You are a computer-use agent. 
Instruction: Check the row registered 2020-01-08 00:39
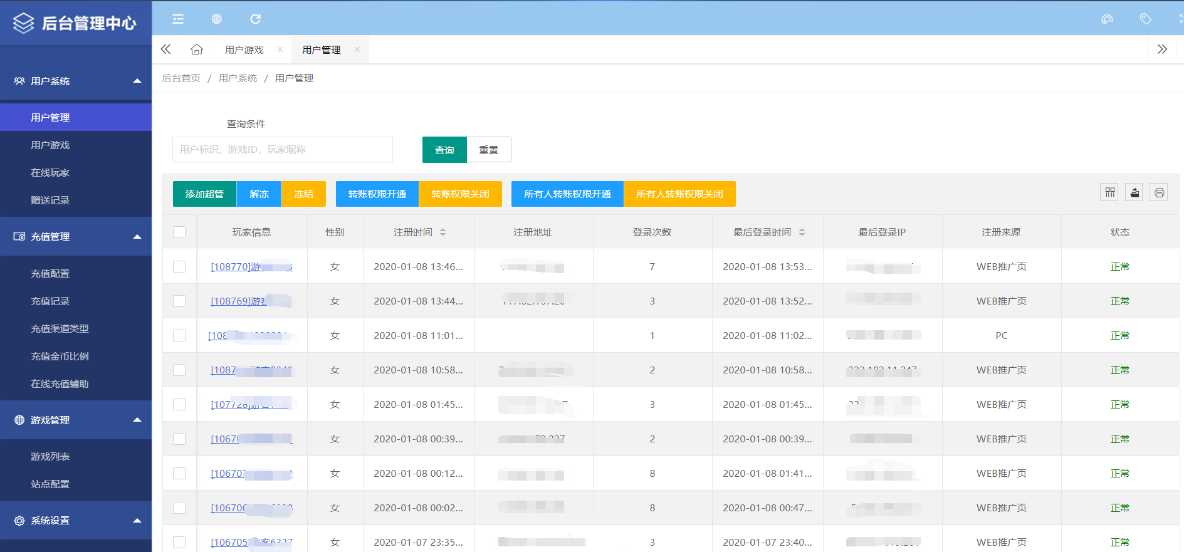coord(179,439)
